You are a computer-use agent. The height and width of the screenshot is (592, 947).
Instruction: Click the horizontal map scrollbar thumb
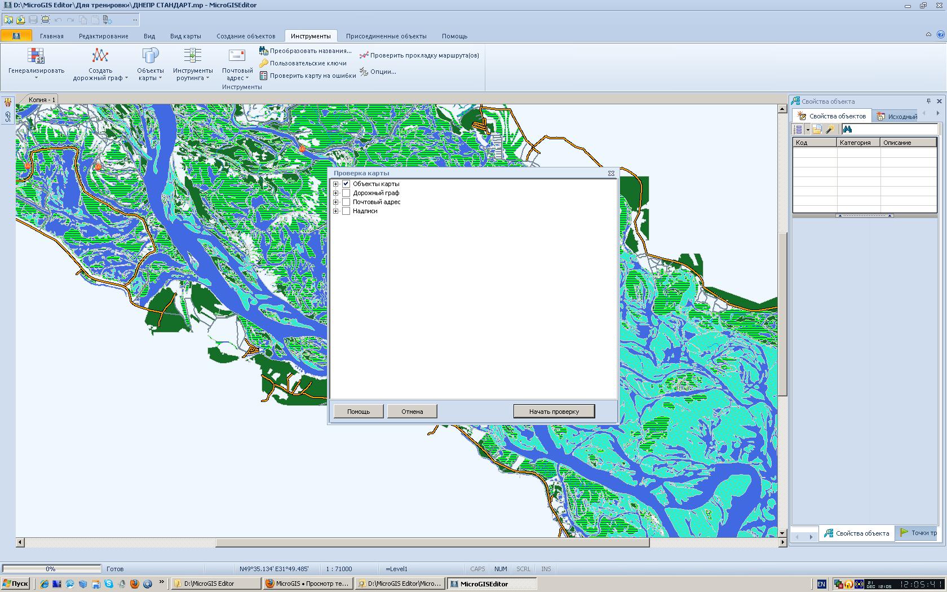point(432,542)
